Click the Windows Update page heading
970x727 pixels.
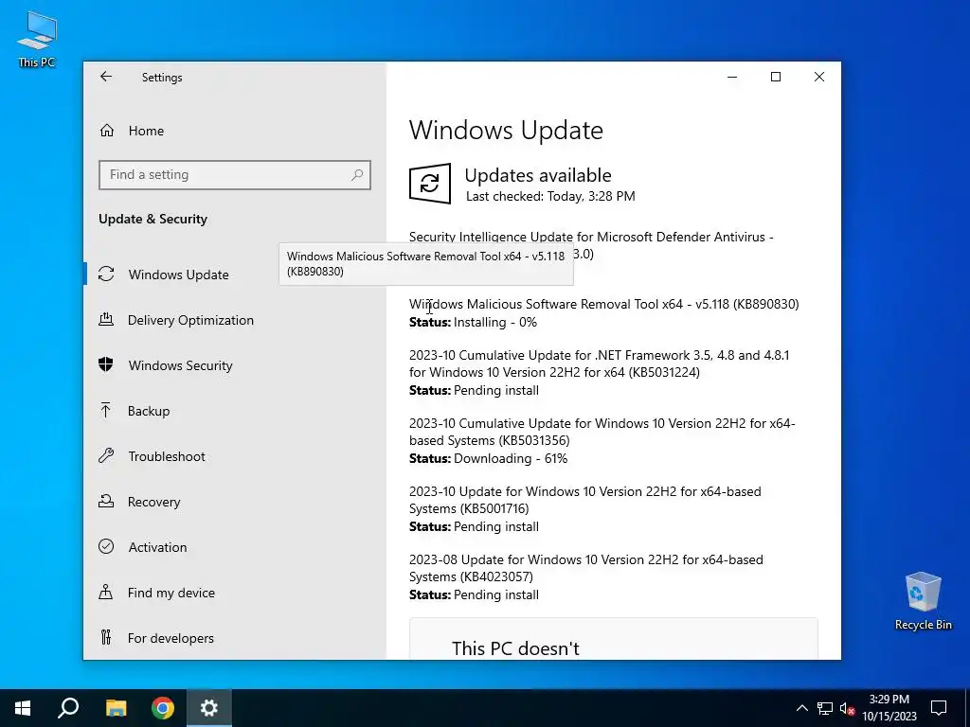[506, 131]
